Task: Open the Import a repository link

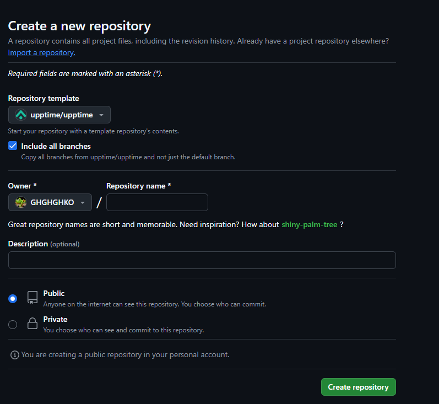Action: coord(41,53)
